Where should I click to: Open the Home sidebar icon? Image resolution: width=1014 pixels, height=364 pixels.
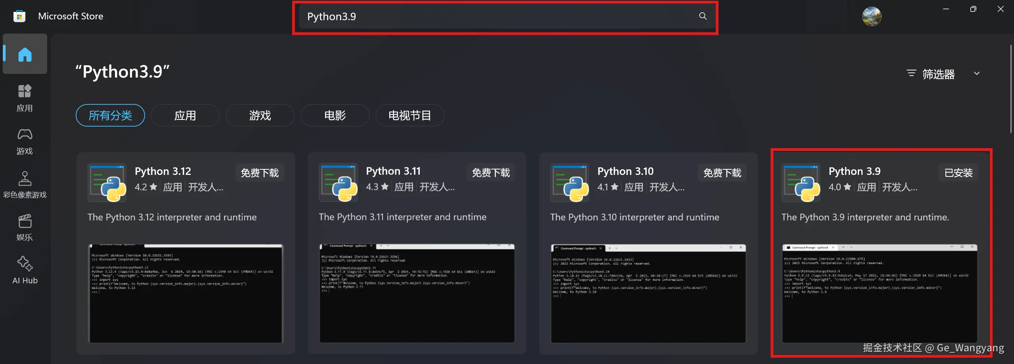click(25, 54)
